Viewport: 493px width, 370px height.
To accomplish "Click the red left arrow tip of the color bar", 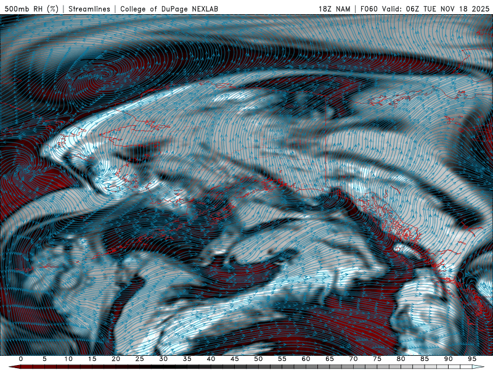I will 14,367.
